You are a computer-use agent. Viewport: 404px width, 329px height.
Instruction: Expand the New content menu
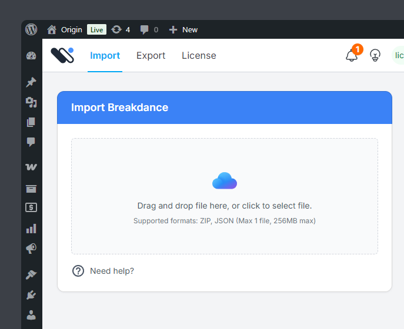(183, 29)
